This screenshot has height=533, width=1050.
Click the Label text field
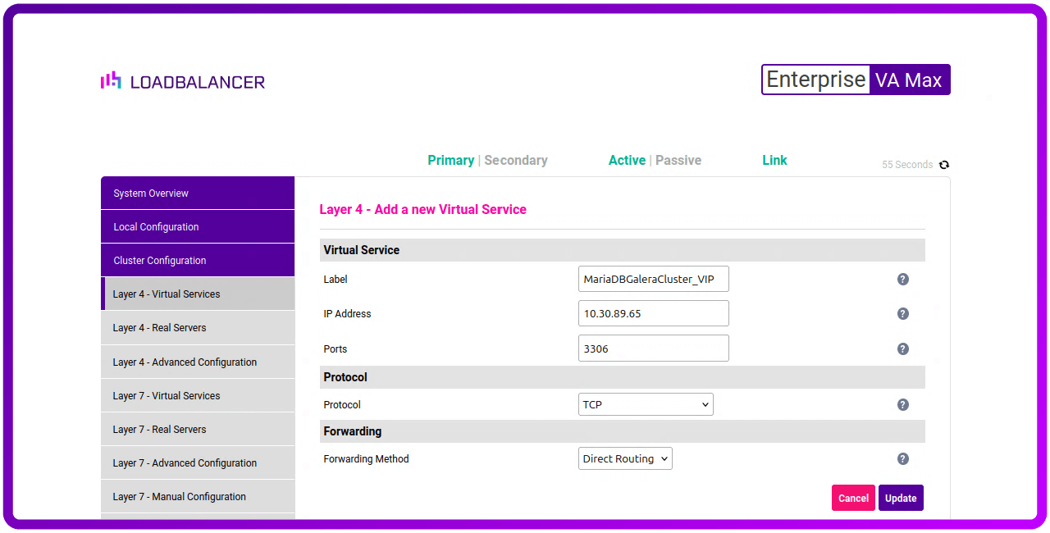[653, 280]
